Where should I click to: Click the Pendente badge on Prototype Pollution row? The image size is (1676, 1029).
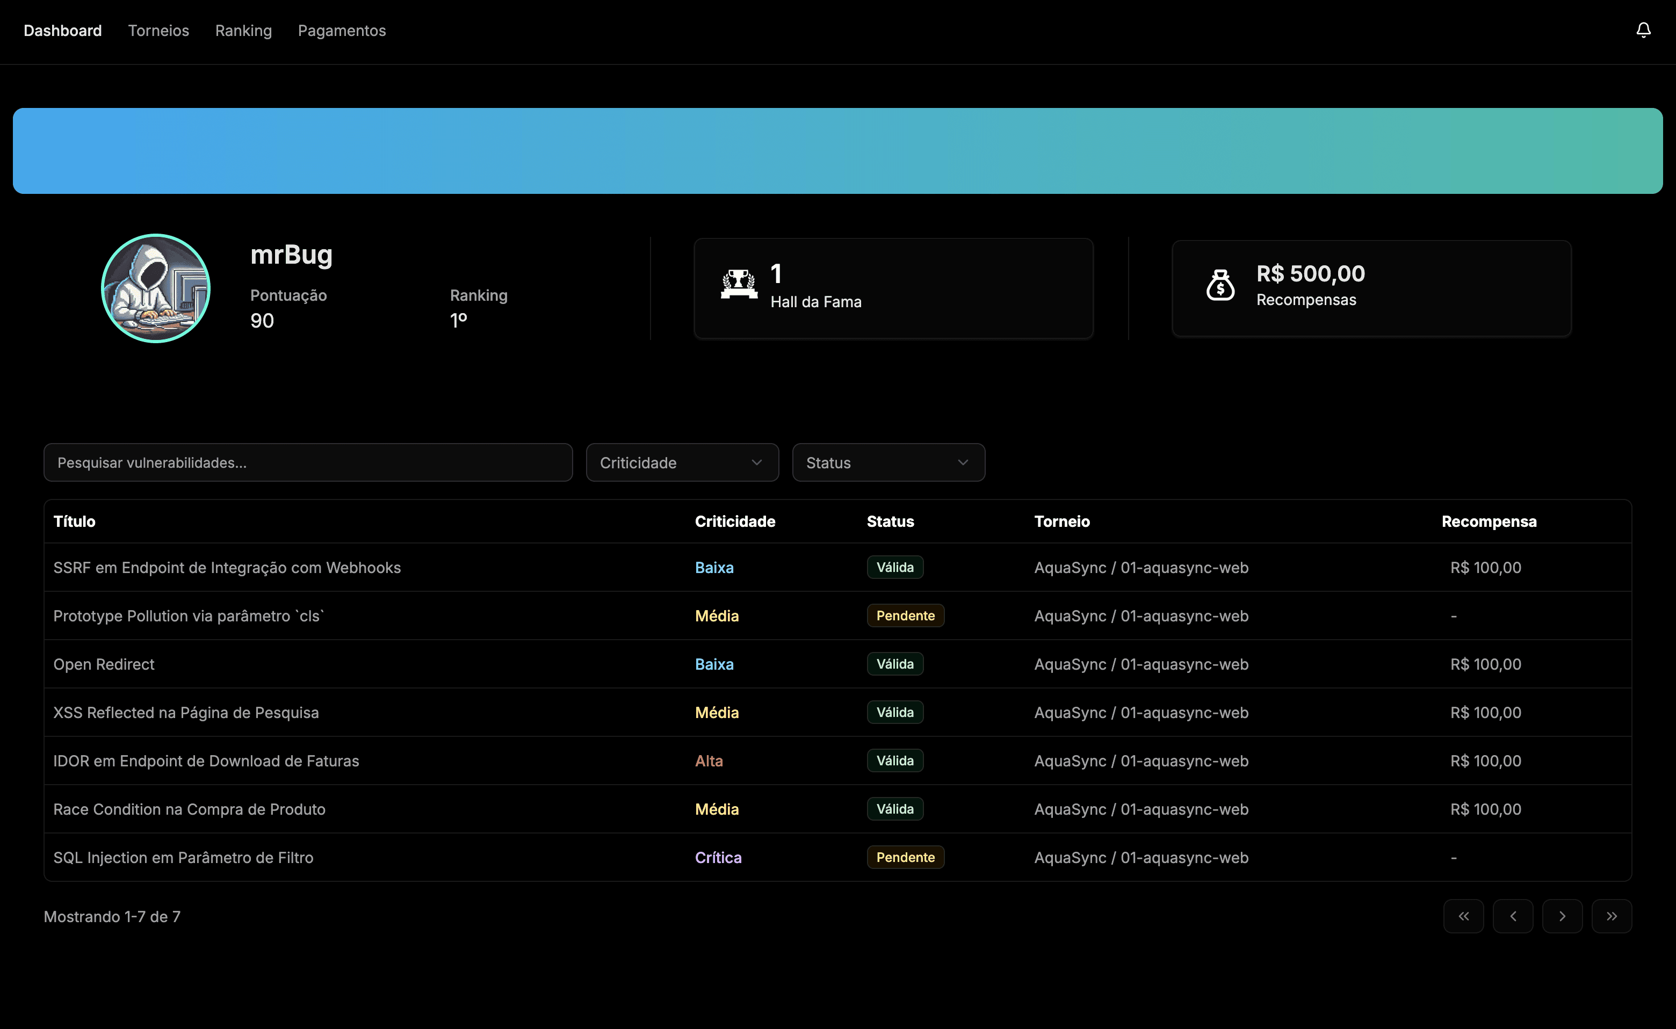coord(905,616)
